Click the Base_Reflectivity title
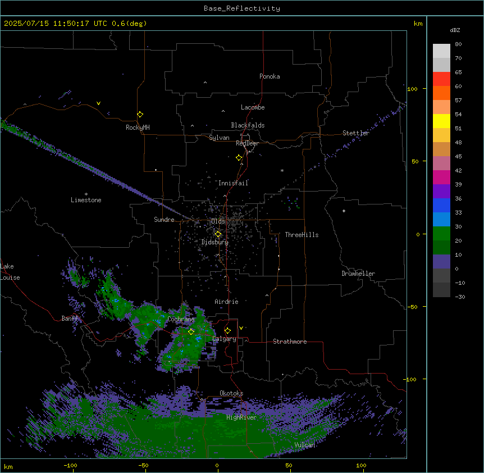The height and width of the screenshot is (473, 484). click(242, 8)
